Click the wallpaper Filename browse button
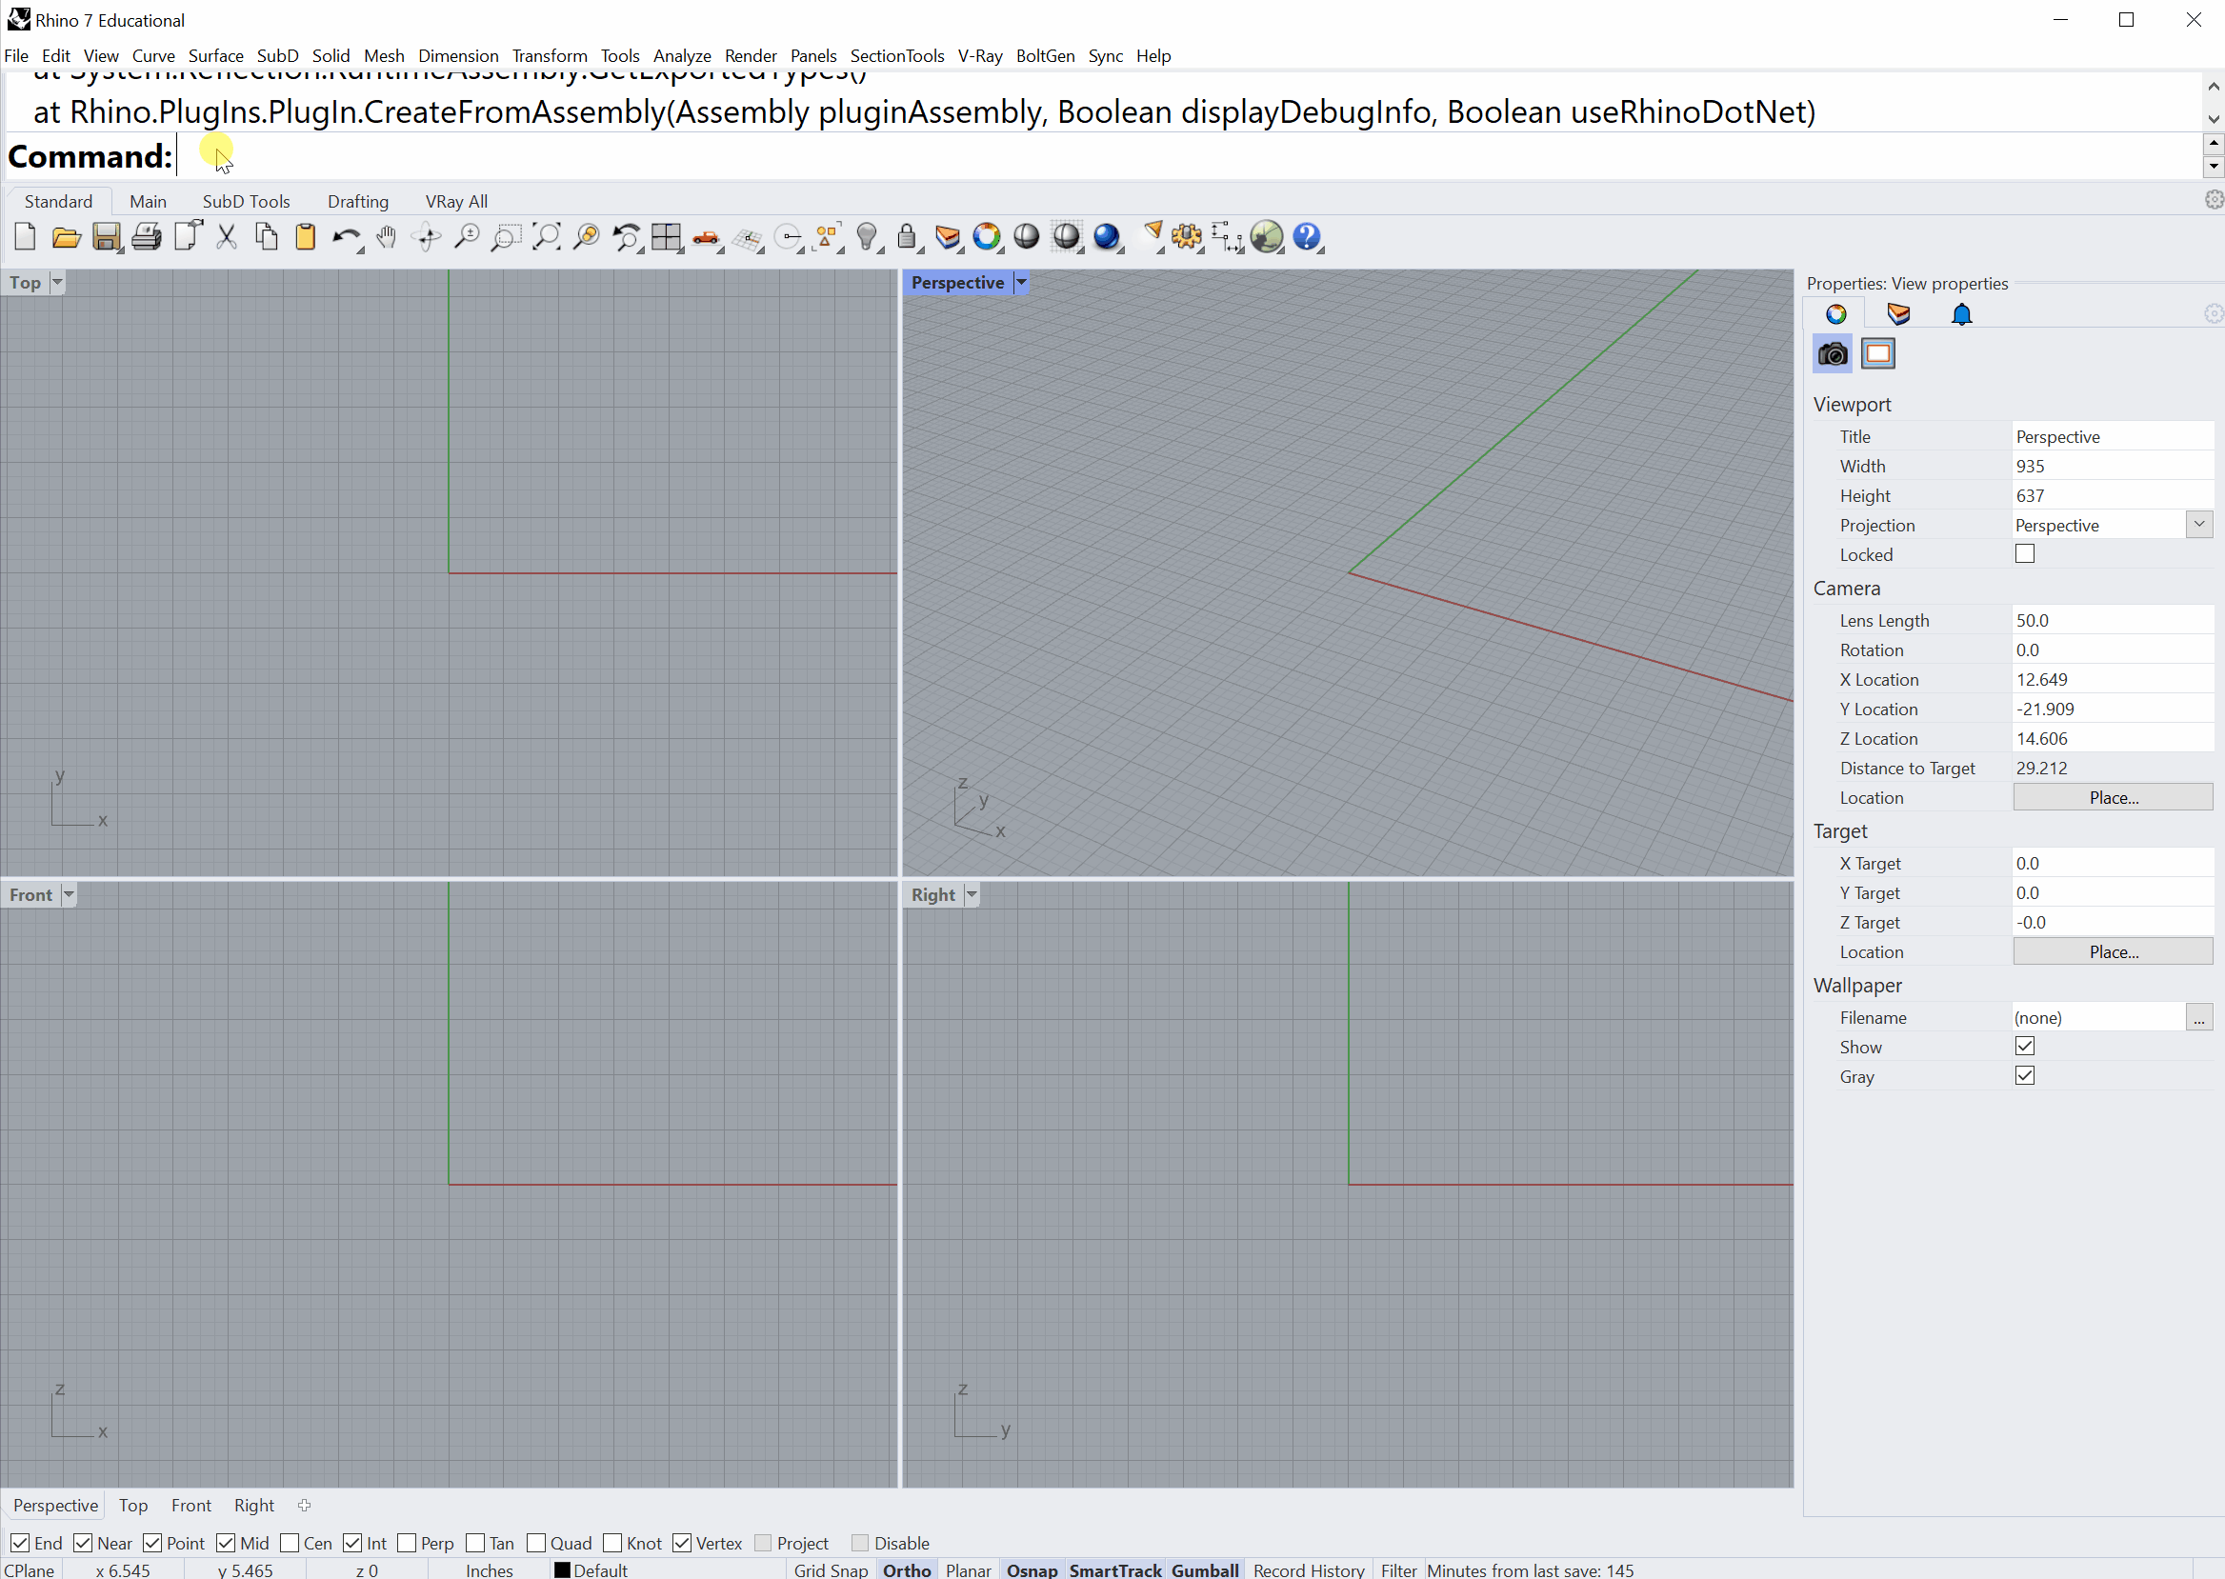 click(2198, 1018)
